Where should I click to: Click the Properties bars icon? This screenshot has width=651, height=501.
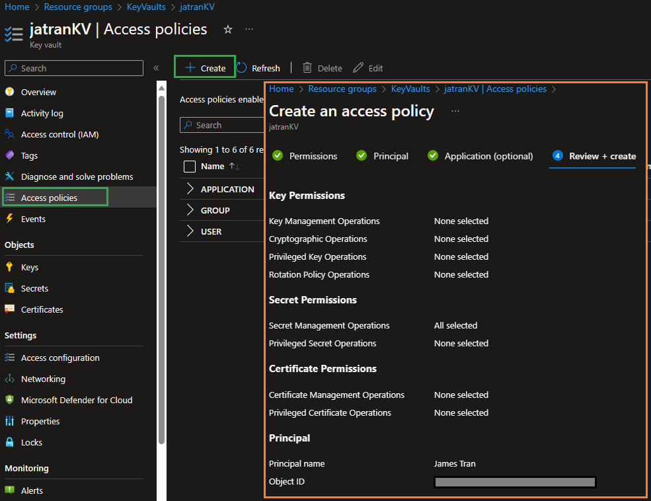tap(9, 421)
